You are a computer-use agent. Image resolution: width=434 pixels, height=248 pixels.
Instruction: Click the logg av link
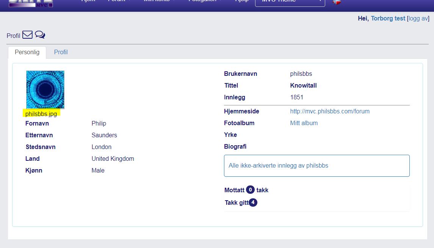click(418, 18)
